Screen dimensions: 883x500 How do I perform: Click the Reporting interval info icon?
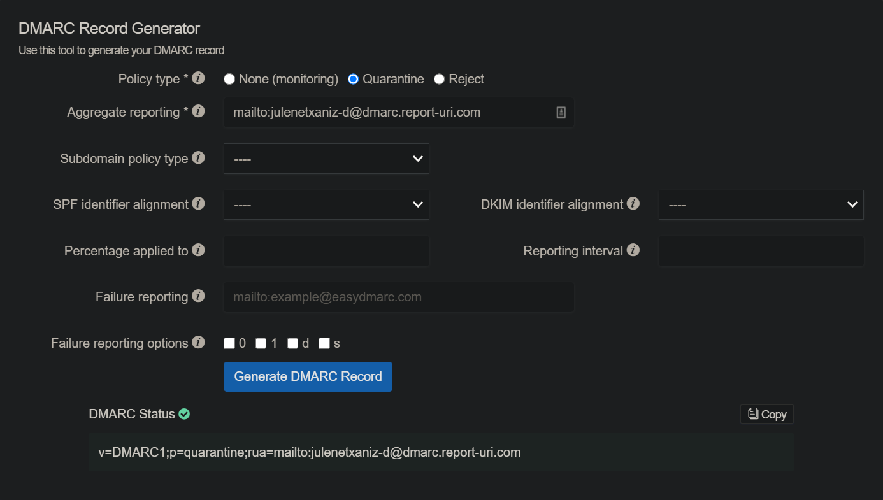(633, 250)
